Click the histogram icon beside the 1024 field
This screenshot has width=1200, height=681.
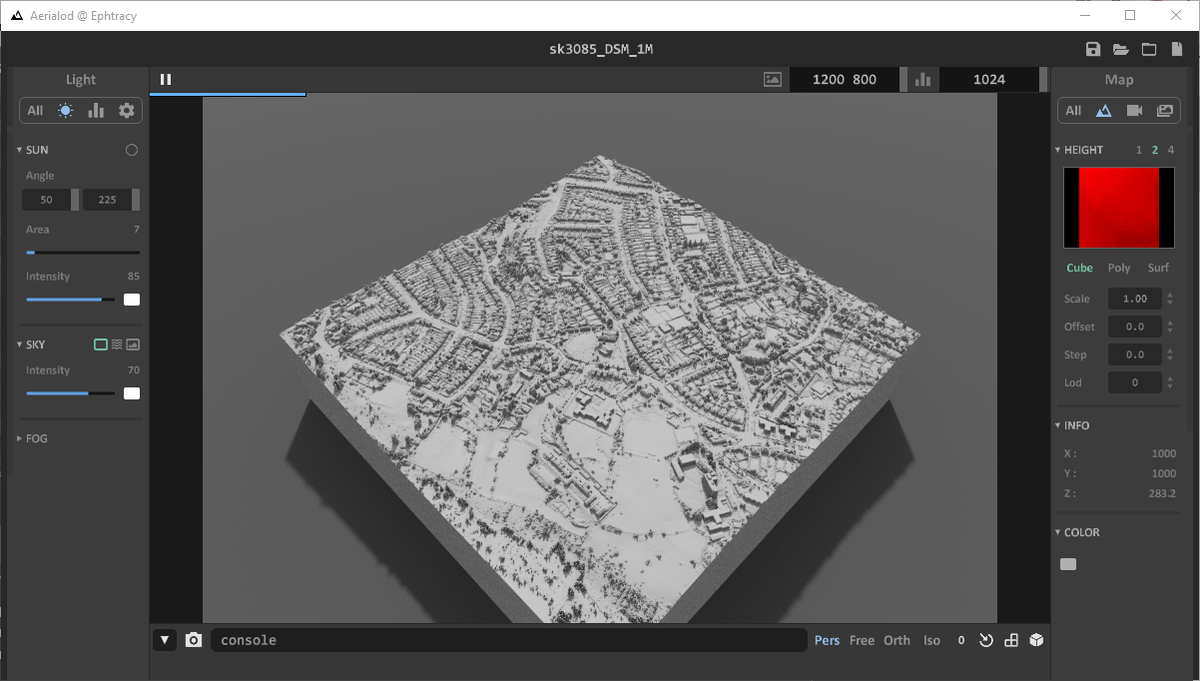[919, 79]
